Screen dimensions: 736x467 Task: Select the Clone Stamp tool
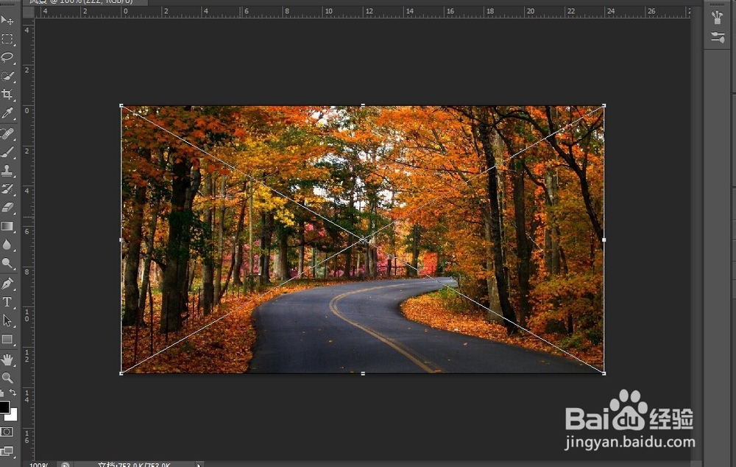coord(7,171)
